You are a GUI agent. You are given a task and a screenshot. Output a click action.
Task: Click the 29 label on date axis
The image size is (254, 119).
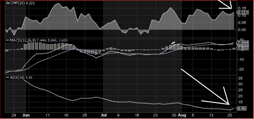point(14,115)
